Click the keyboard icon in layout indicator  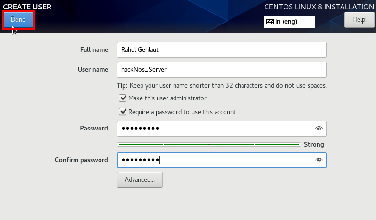pyautogui.click(x=270, y=22)
